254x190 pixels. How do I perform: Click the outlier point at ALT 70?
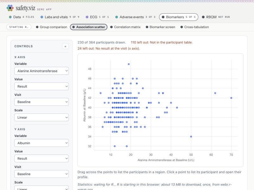(x=231, y=98)
